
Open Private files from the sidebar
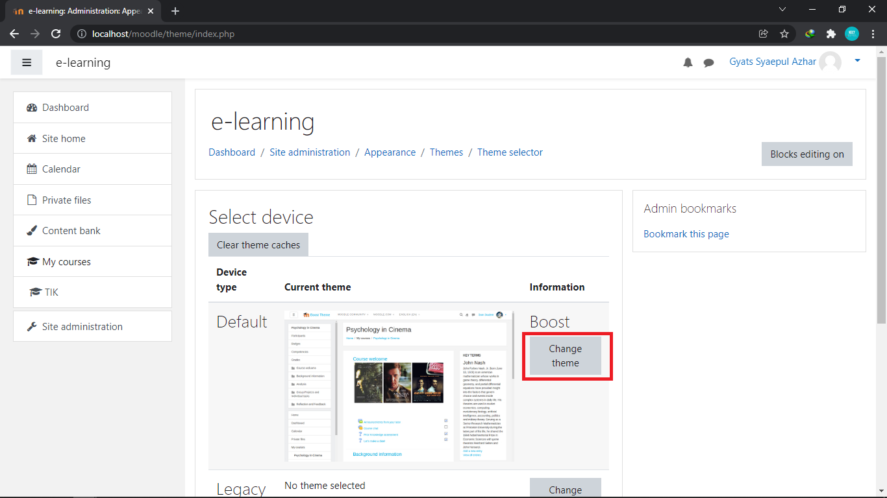pyautogui.click(x=66, y=200)
